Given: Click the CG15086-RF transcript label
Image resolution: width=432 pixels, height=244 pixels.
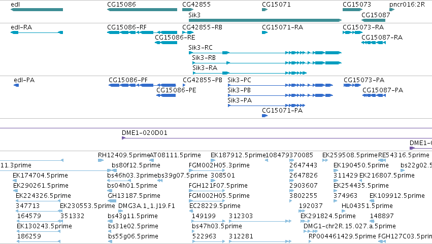Looking at the screenshot, I should point(127,27).
